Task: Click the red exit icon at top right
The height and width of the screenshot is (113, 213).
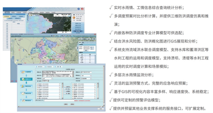Action: [82, 9]
